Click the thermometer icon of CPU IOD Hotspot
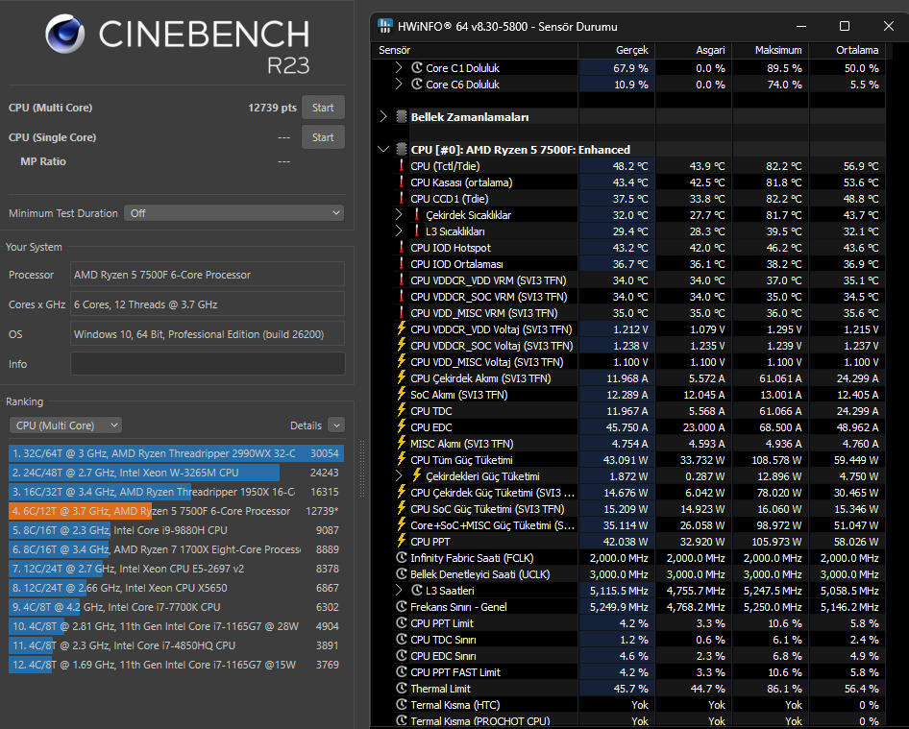This screenshot has height=729, width=909. tap(401, 248)
